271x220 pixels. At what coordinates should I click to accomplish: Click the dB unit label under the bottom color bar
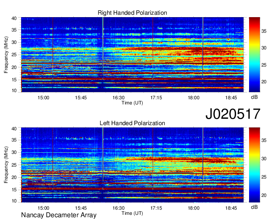point(254,207)
